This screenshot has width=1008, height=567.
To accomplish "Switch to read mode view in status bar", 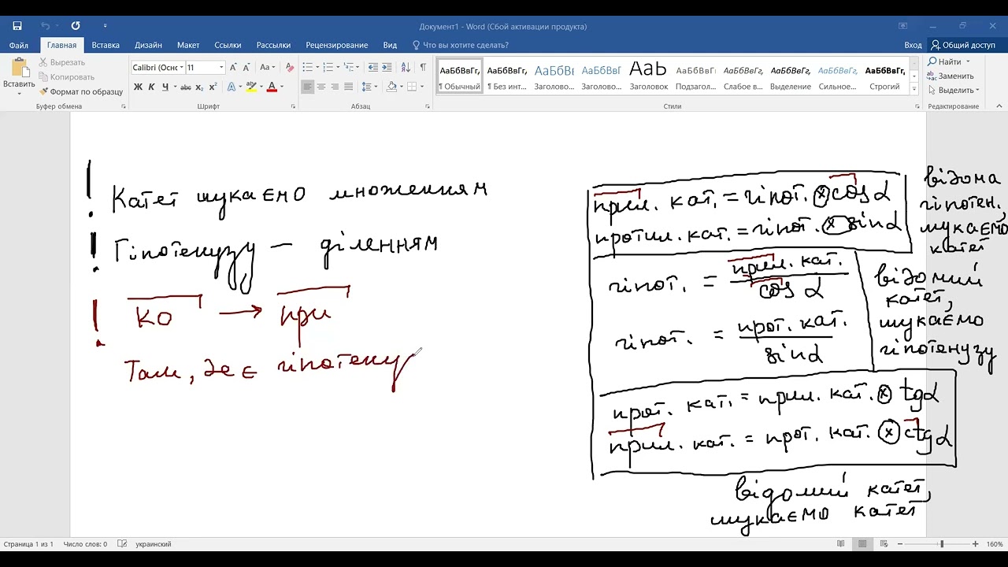I will 842,544.
